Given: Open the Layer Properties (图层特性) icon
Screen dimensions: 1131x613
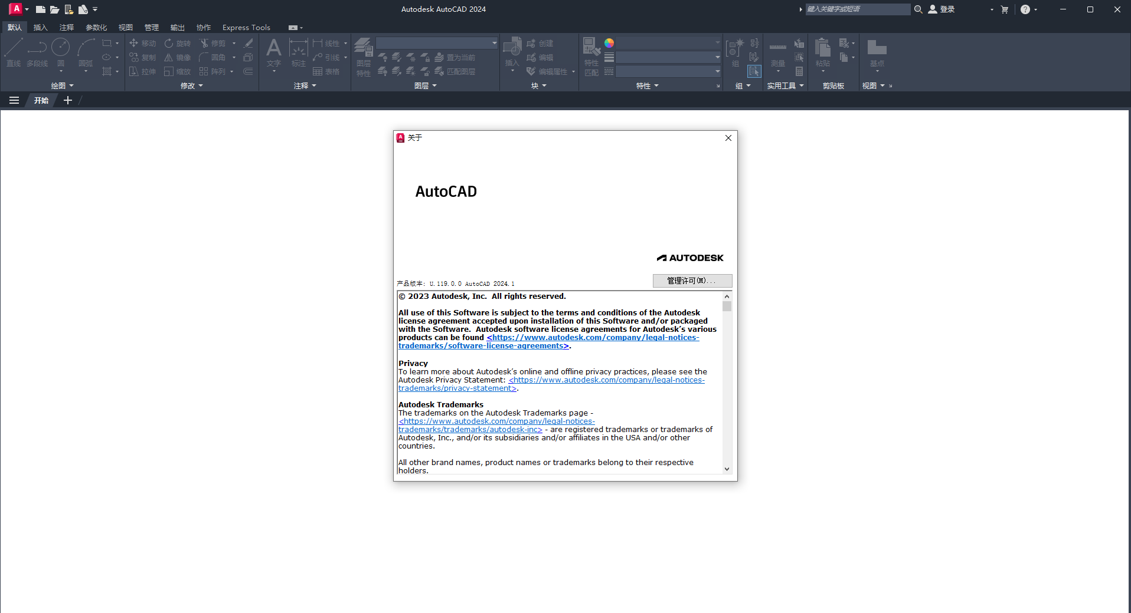Looking at the screenshot, I should [x=363, y=48].
